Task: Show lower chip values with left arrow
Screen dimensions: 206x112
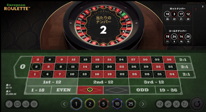Action: [x=64, y=104]
